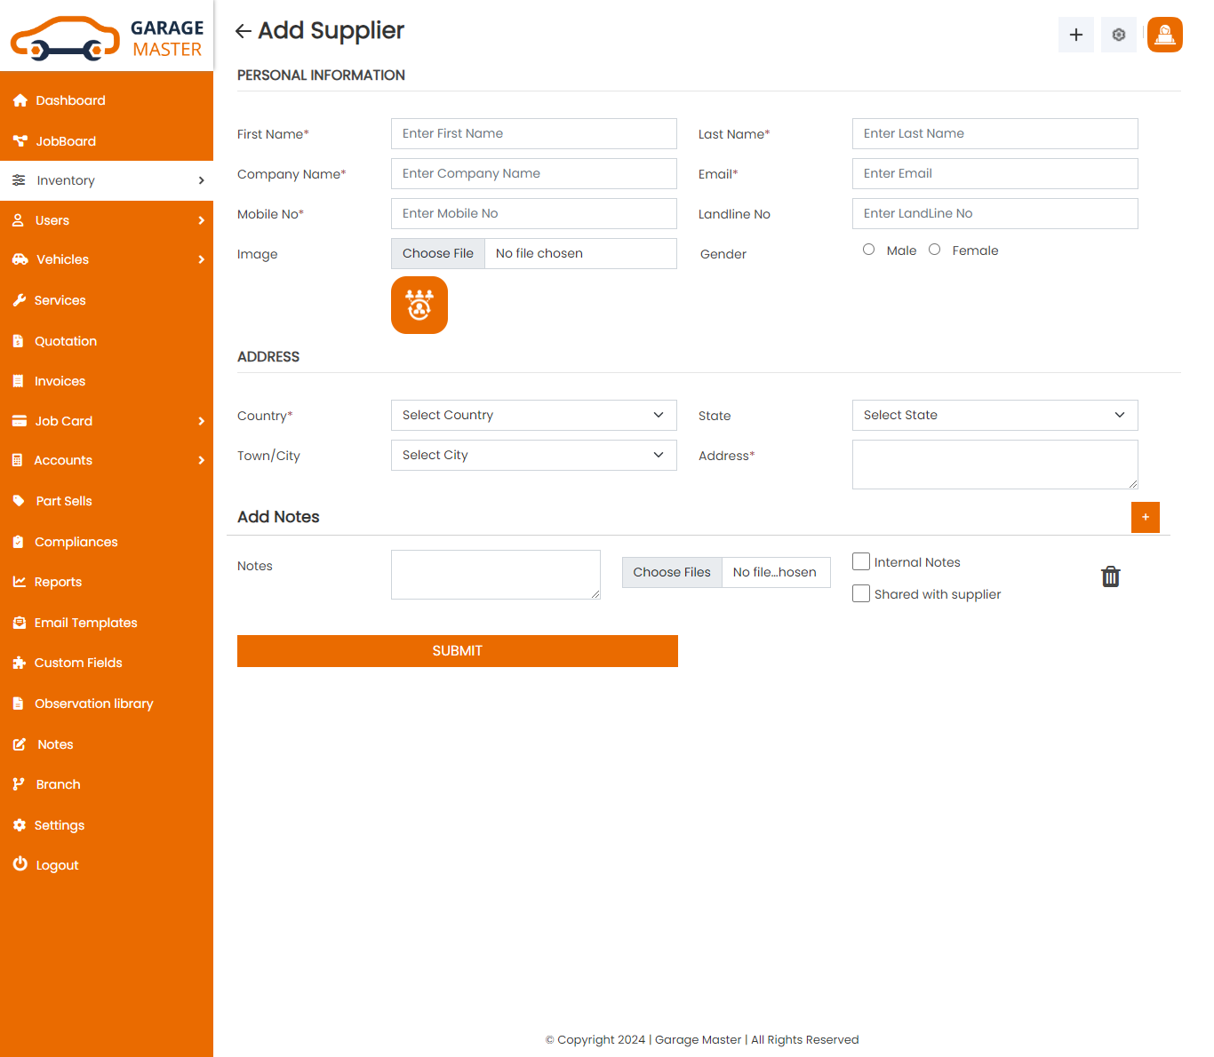This screenshot has width=1214, height=1057.
Task: Add a new note with orange plus
Action: (1145, 517)
